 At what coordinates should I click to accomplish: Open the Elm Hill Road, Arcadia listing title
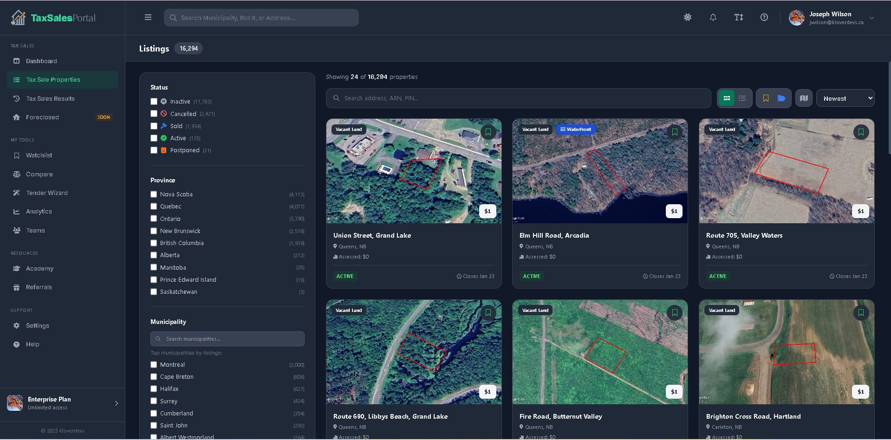click(554, 236)
